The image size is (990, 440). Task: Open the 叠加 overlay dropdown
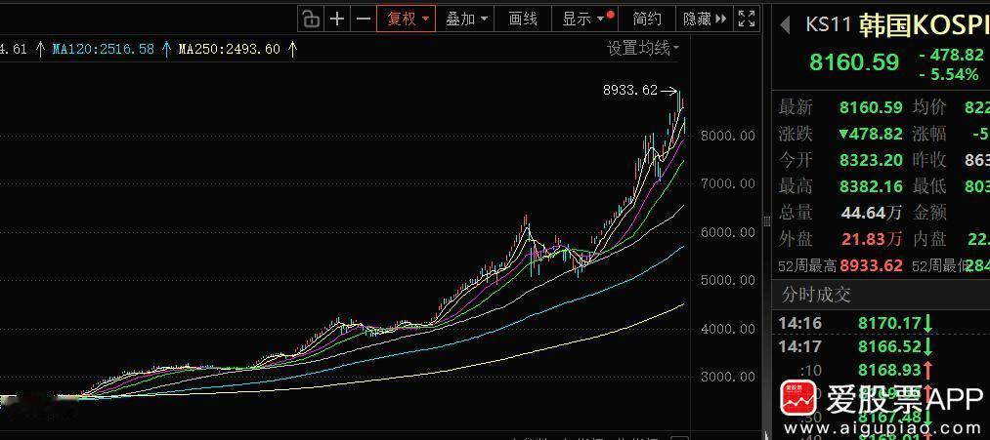[x=466, y=19]
